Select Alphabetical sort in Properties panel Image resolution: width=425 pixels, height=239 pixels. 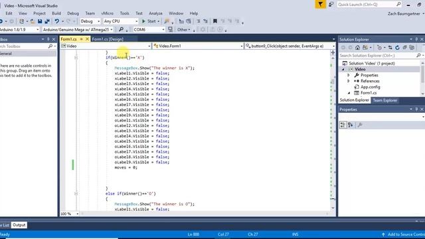pyautogui.click(x=351, y=125)
